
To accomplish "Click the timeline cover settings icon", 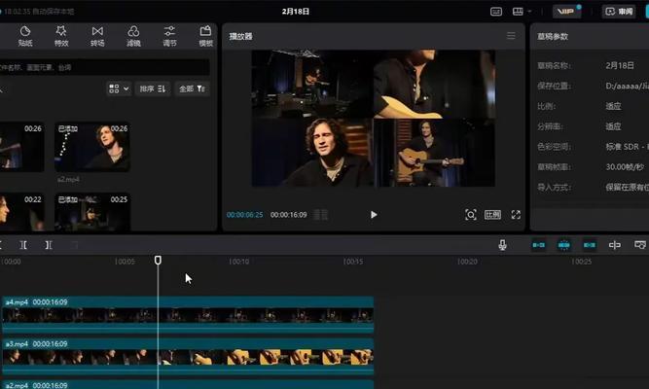I will 640,245.
